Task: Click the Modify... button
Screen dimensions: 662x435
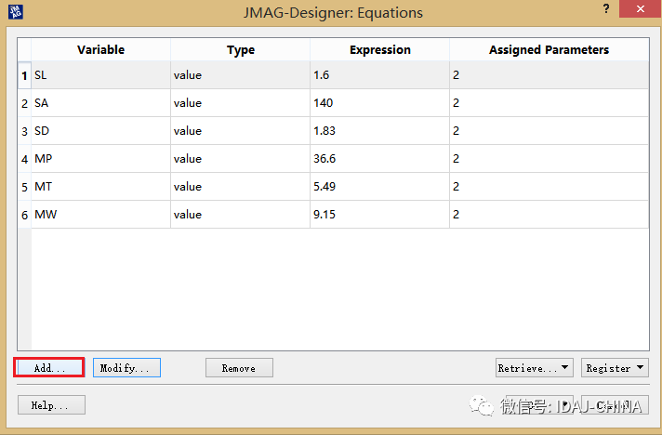Action: (x=126, y=367)
